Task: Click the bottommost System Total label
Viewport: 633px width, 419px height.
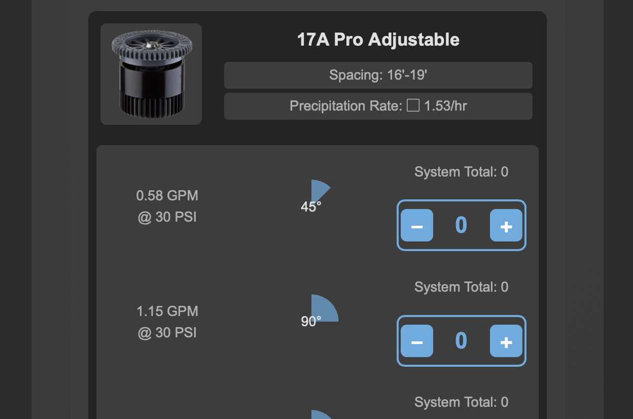Action: [461, 402]
